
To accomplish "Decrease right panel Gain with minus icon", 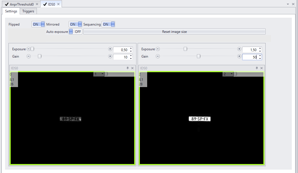I will [x=158, y=56].
